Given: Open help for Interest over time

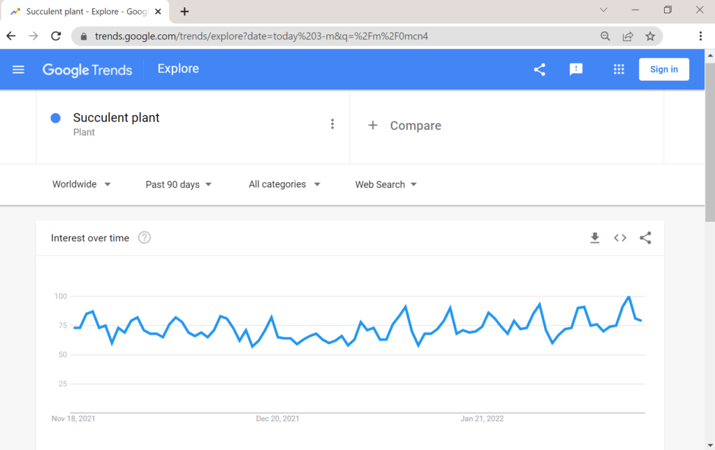Looking at the screenshot, I should (145, 238).
